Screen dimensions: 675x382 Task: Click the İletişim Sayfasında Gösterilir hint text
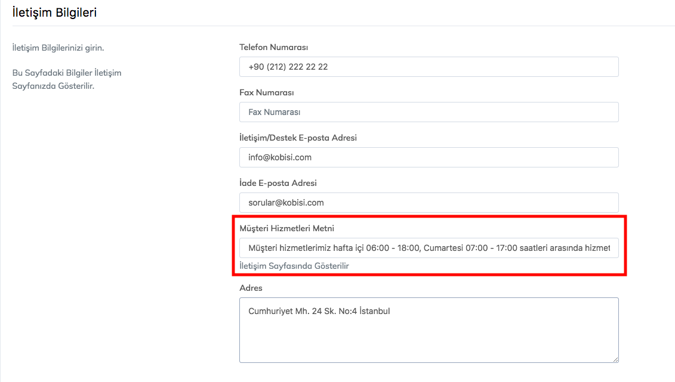point(294,266)
